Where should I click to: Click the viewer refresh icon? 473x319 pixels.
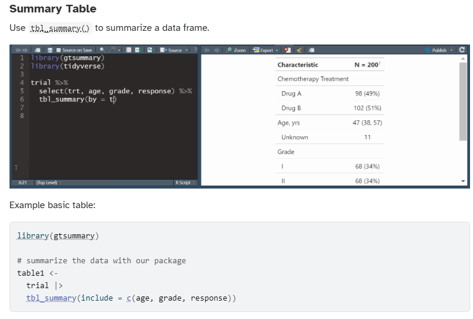462,50
